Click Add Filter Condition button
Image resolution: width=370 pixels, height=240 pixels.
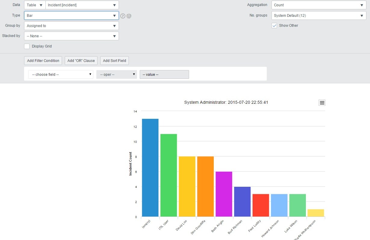tap(43, 60)
